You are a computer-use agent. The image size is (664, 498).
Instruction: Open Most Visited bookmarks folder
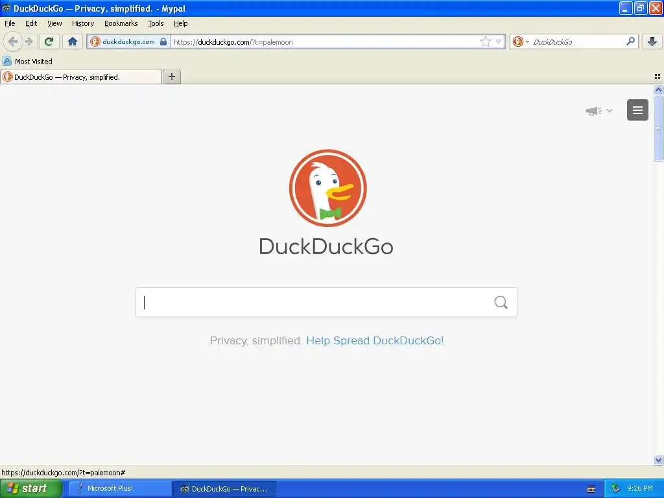(27, 62)
